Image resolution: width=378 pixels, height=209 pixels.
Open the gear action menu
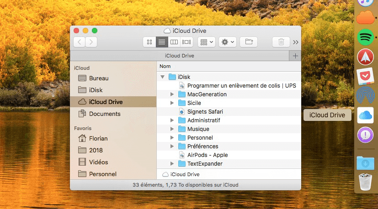[x=227, y=42]
